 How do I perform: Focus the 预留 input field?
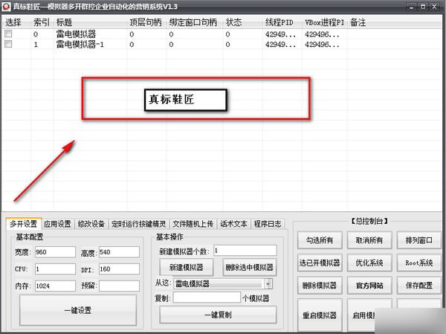coord(119,286)
